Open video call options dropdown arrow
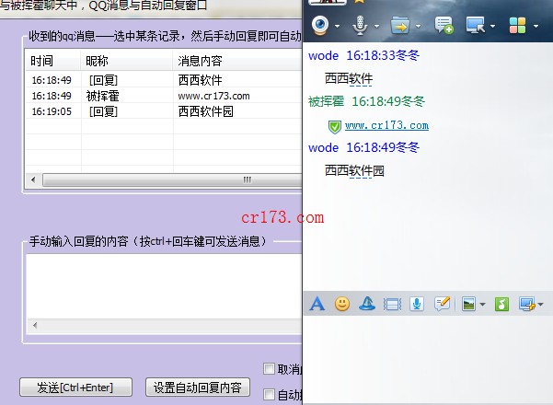 pos(337,26)
